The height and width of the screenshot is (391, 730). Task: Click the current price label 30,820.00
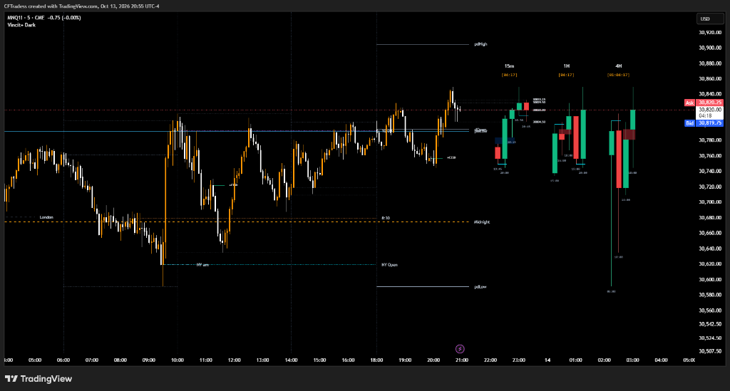[x=709, y=110]
